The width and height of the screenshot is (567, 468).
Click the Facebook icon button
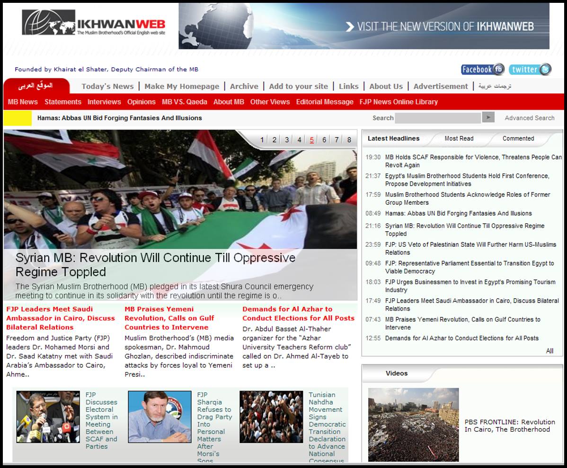coord(482,69)
